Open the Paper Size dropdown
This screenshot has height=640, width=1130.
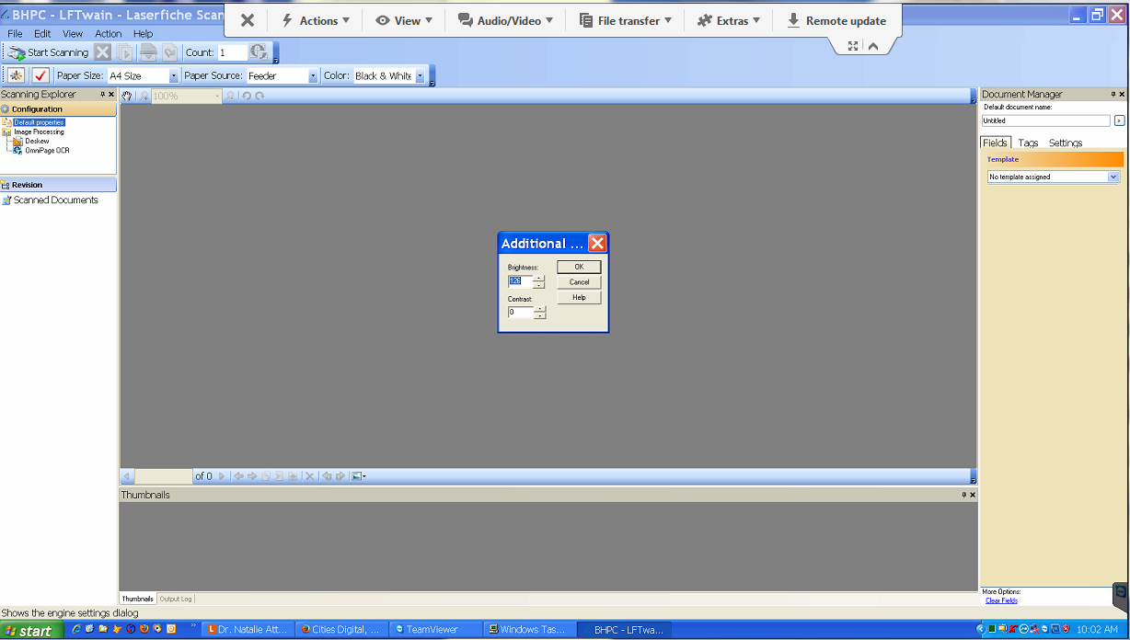click(173, 76)
